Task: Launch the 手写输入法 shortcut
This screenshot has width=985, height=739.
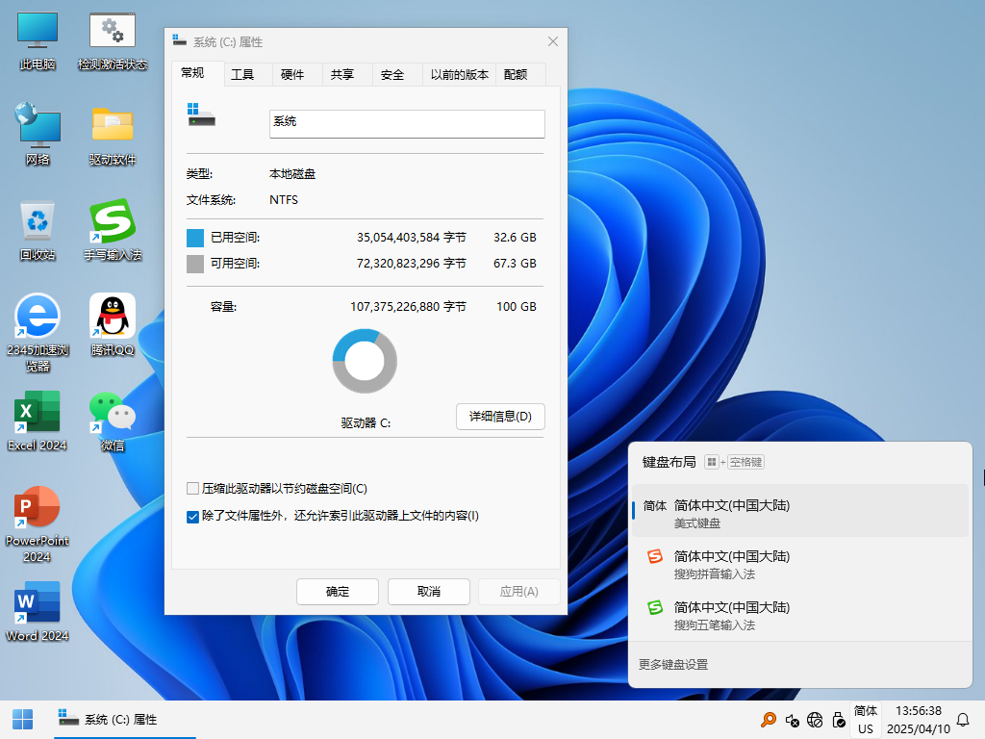Action: (x=113, y=230)
